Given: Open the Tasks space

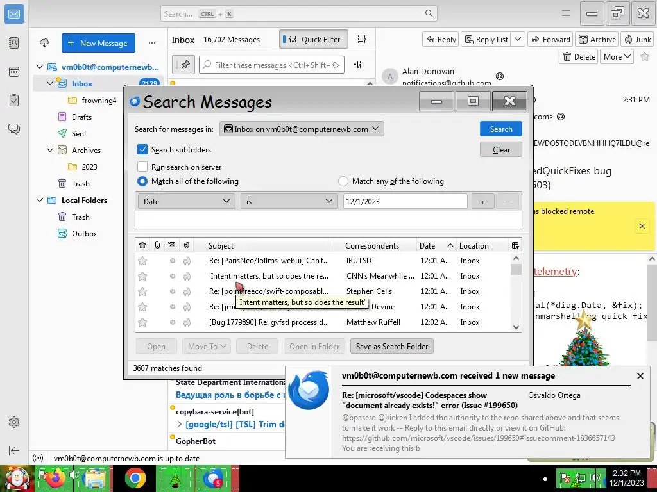Looking at the screenshot, I should 14,101.
